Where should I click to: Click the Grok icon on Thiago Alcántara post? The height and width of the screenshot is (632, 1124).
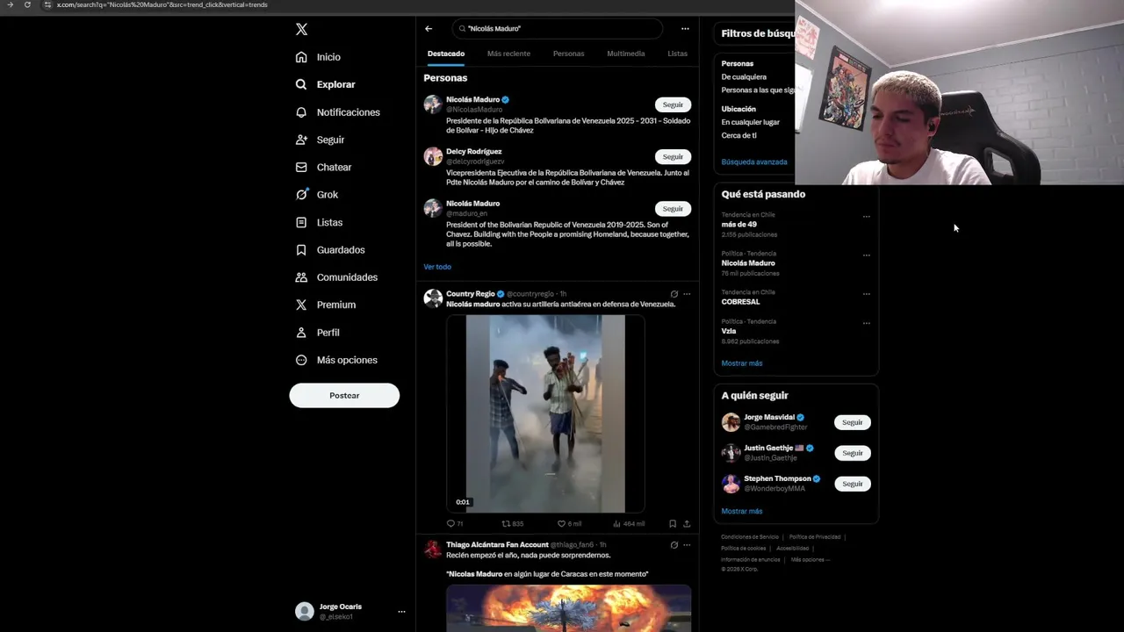(x=674, y=545)
